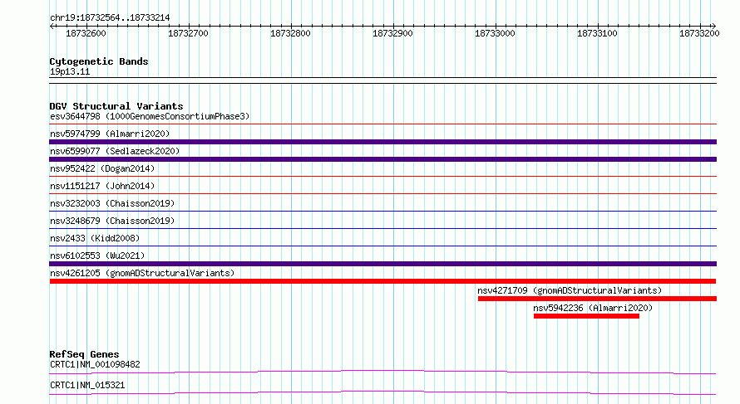This screenshot has width=740, height=404.
Task: Select variant nsv2433 (Kidd2008) label
Action: click(x=95, y=238)
